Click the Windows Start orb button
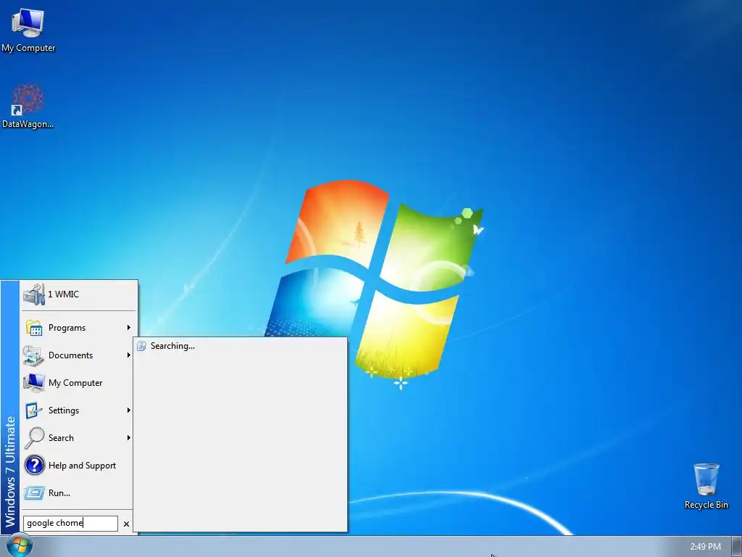 coord(20,545)
